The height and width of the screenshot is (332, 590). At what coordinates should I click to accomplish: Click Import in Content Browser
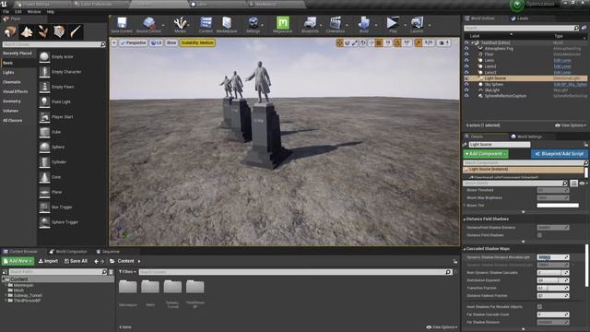(48, 261)
